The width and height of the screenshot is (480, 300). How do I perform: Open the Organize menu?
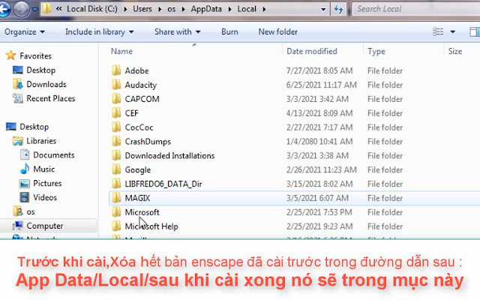[x=25, y=31]
